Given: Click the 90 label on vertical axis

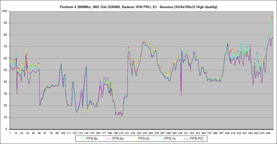Looking at the screenshot, I should 5,23.
